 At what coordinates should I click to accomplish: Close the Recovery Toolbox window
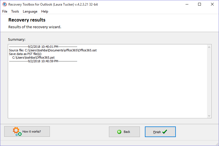pyautogui.click(x=212, y=4)
